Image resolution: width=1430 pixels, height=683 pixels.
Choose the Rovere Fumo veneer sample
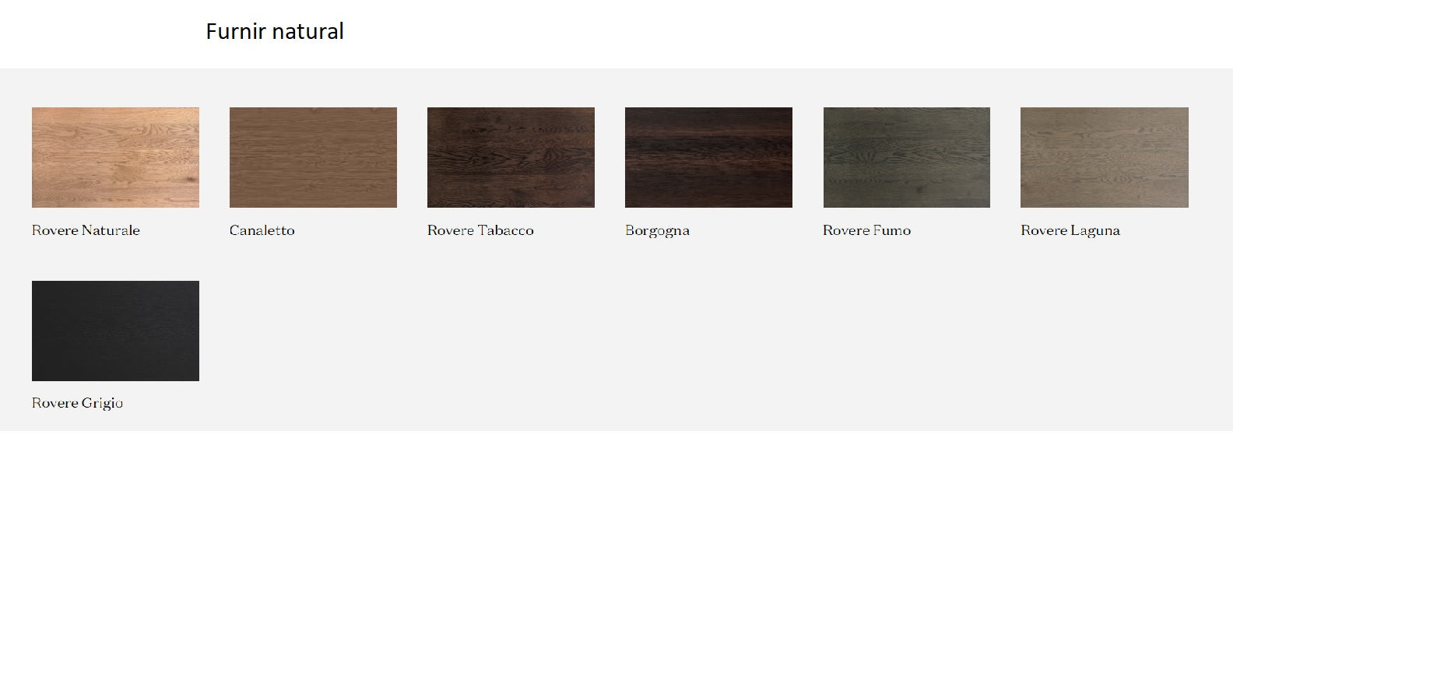tap(906, 157)
